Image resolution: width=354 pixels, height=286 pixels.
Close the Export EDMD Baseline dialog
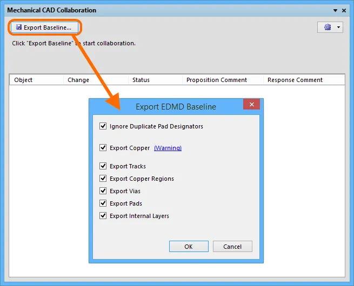click(x=251, y=104)
